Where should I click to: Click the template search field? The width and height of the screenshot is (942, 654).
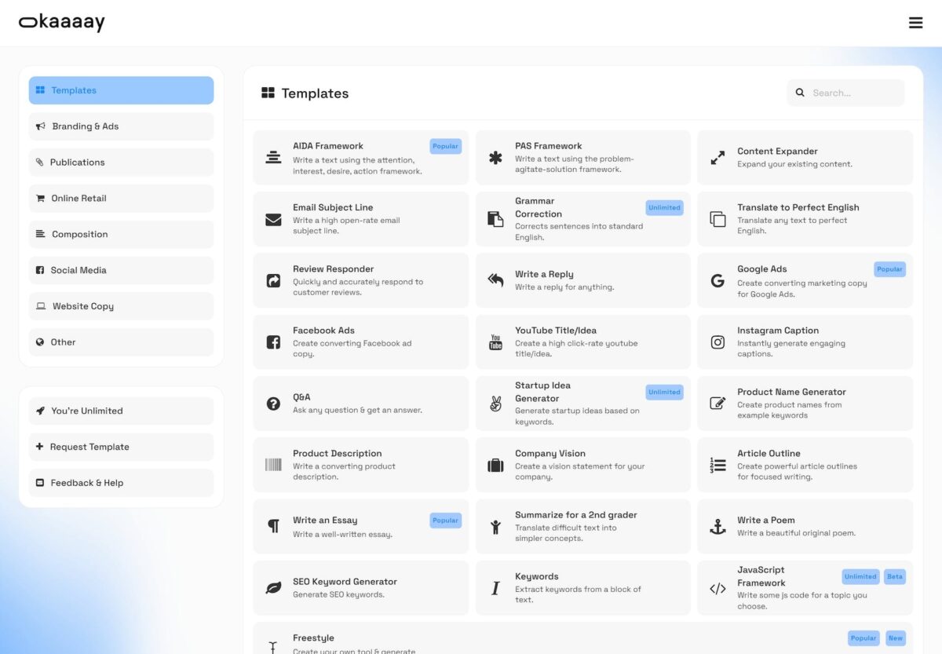point(854,93)
